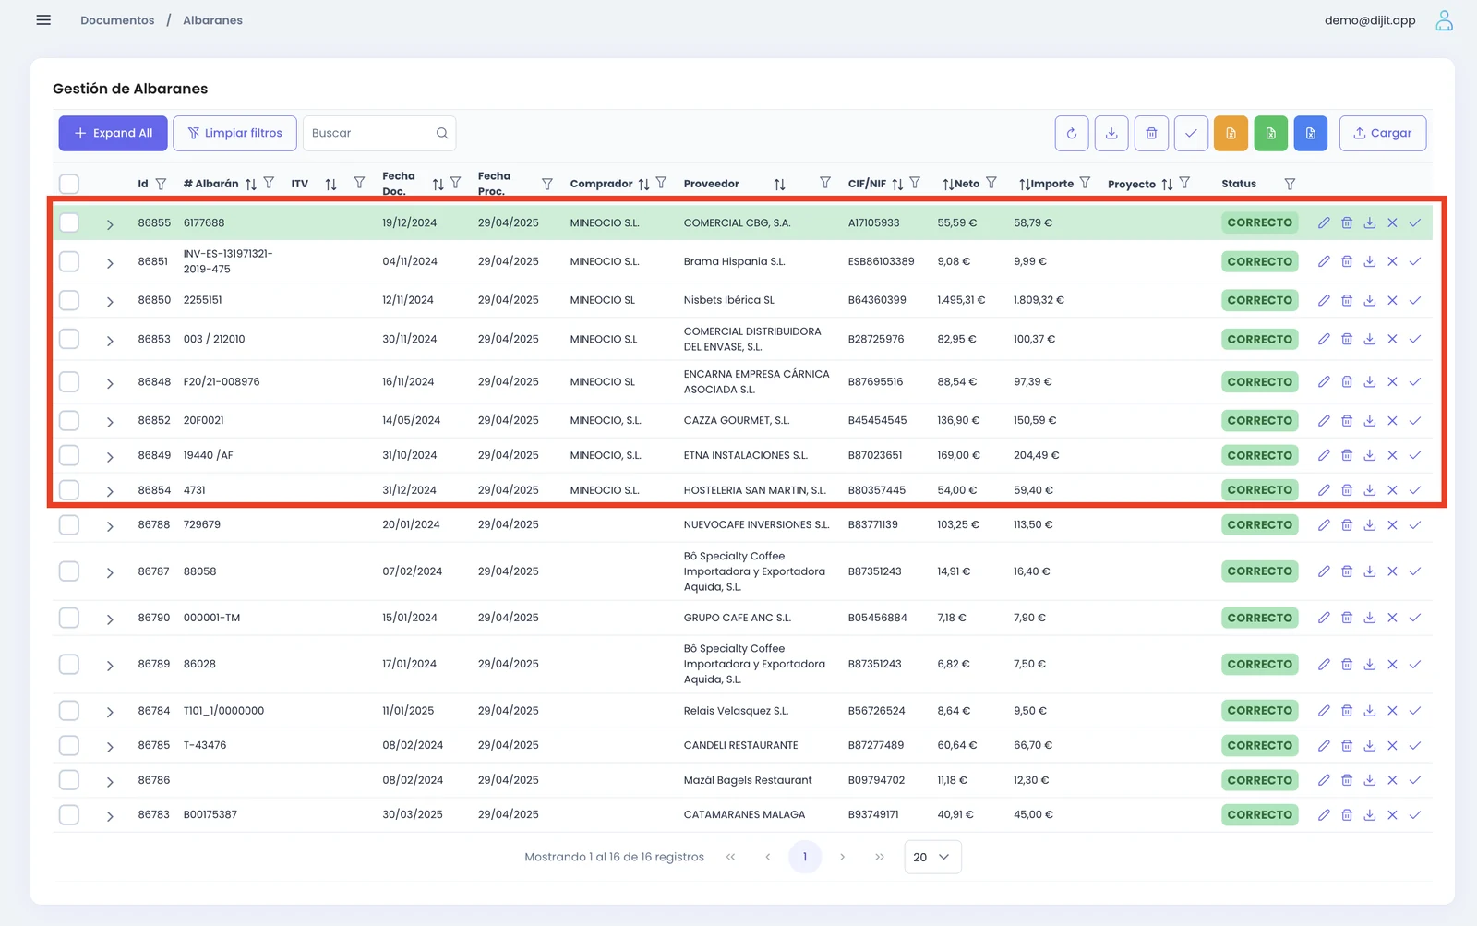Click the orange file export button
Screen dimensions: 1477x926
point(1231,133)
